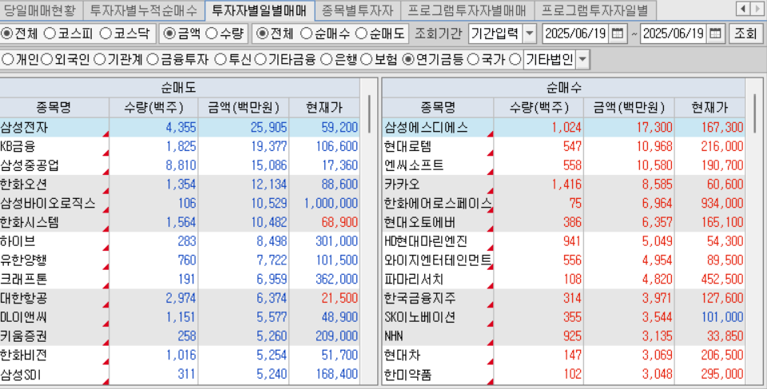Select the 엔씨소프트 row
The width and height of the screenshot is (767, 389).
564,165
